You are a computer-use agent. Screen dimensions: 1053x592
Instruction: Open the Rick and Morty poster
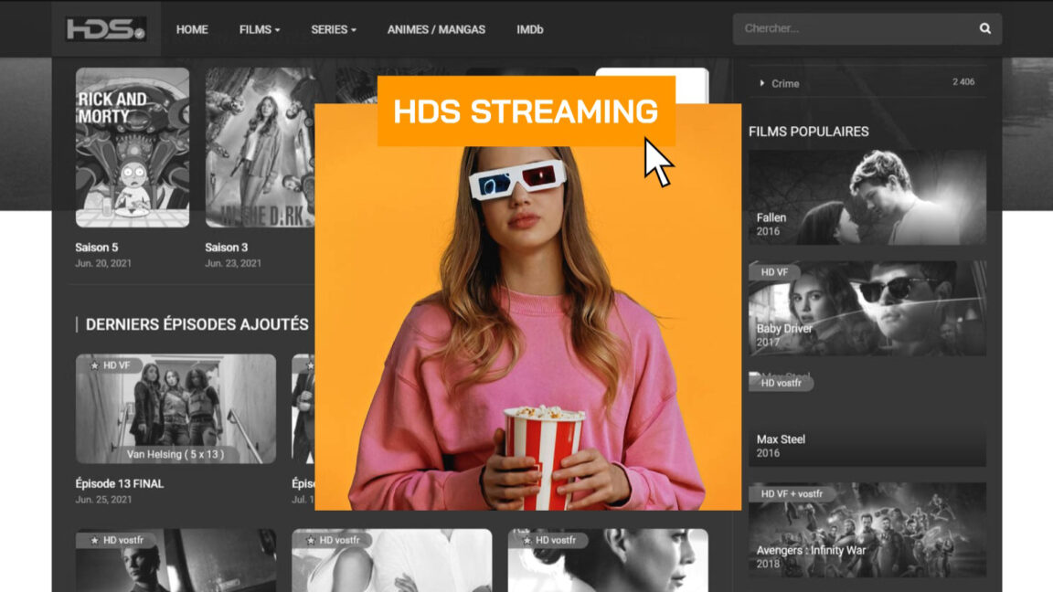click(x=133, y=147)
